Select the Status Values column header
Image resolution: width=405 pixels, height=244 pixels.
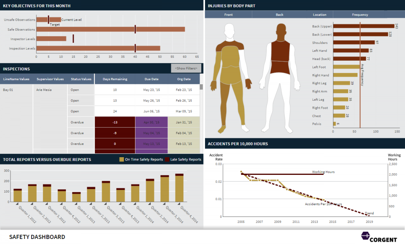(81, 79)
